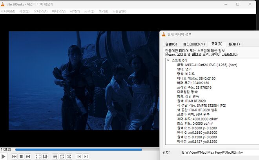Viewport: 259px width, 160px height.
Task: Open the 비디오(V) menu
Action: point(58,11)
